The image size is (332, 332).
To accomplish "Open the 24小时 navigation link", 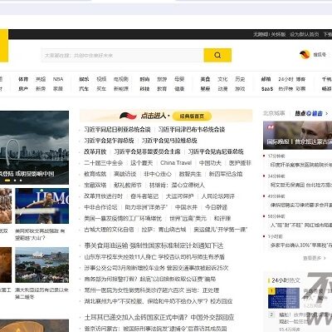I will click(x=286, y=79).
